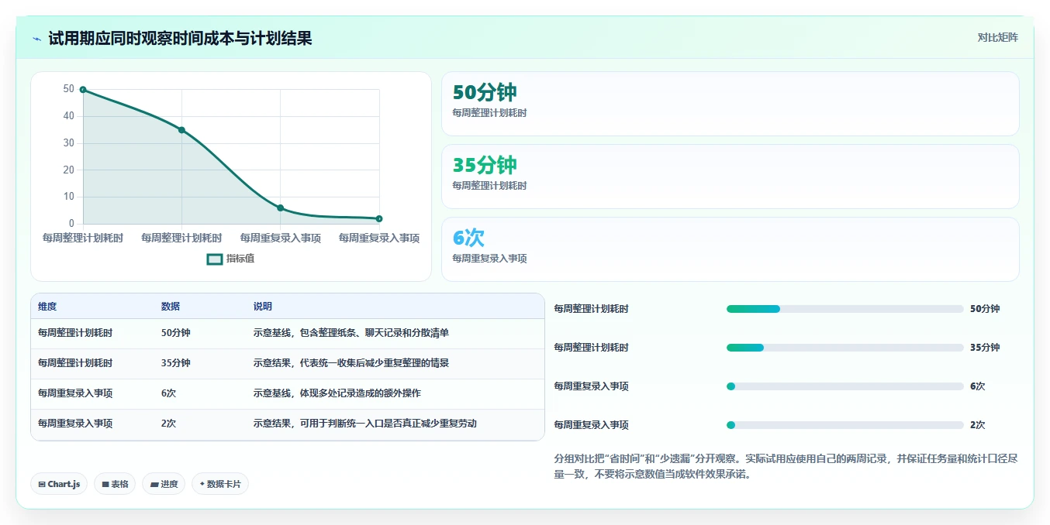
Task: Click the progress bar in the 2次 row
Action: (845, 425)
